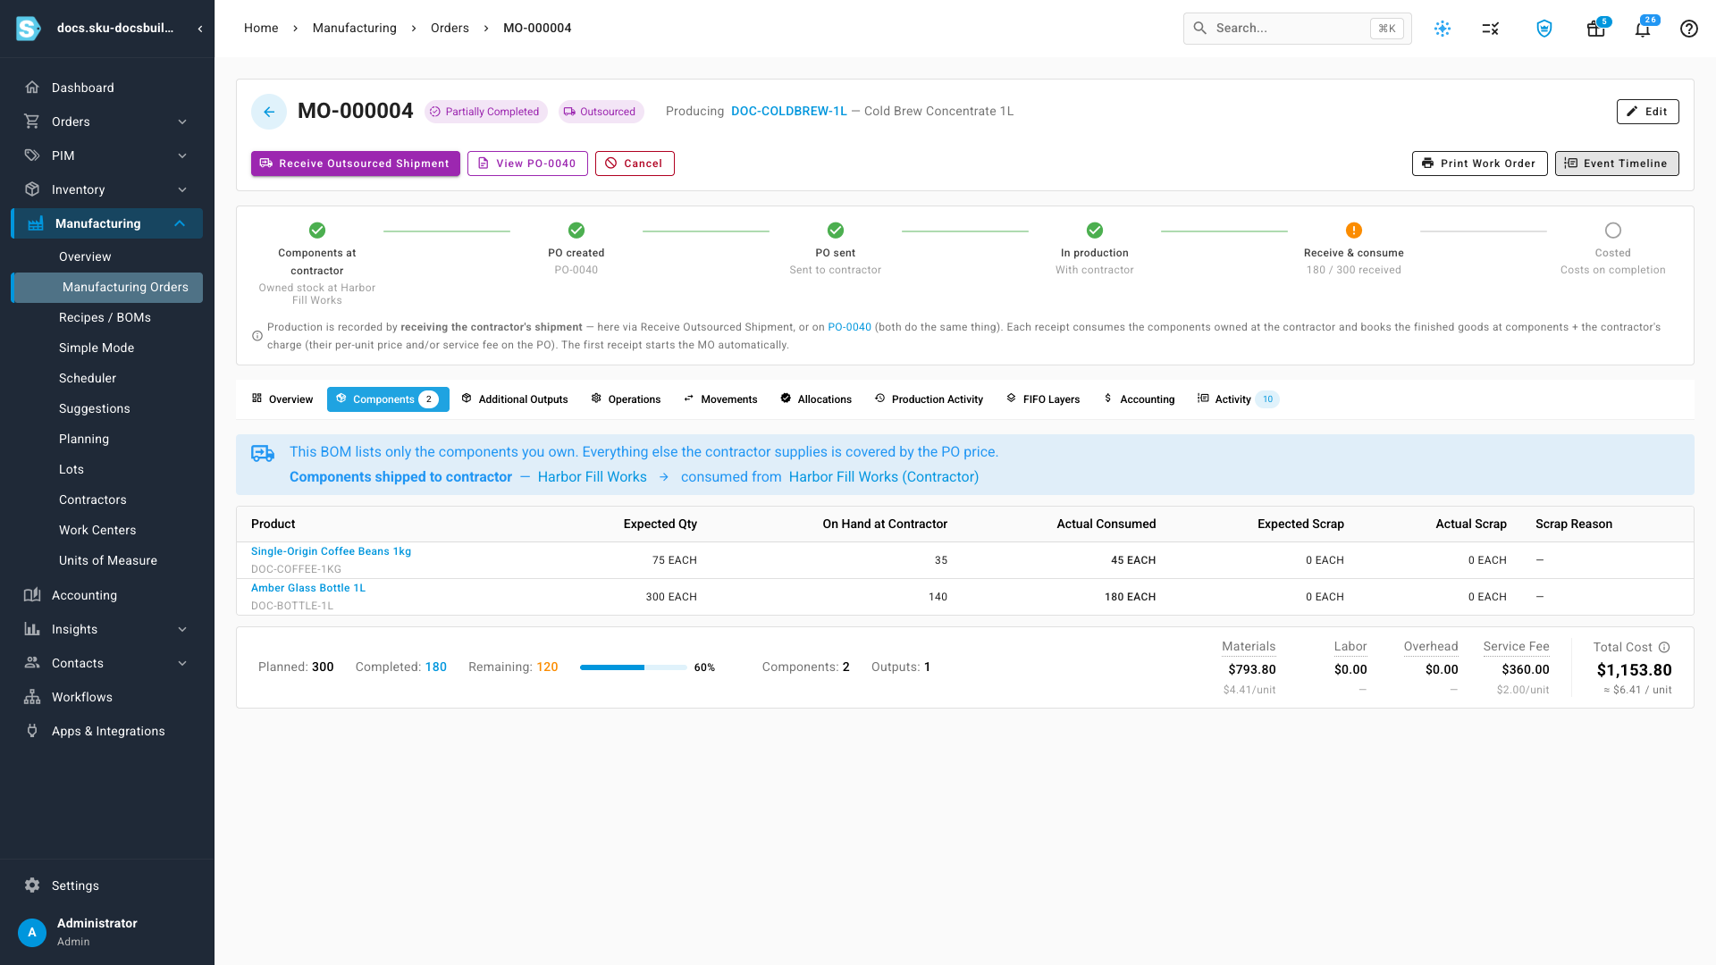Screen dimensions: 1716x965
Task: Click the app logo icon in sidebar header
Action: (29, 29)
